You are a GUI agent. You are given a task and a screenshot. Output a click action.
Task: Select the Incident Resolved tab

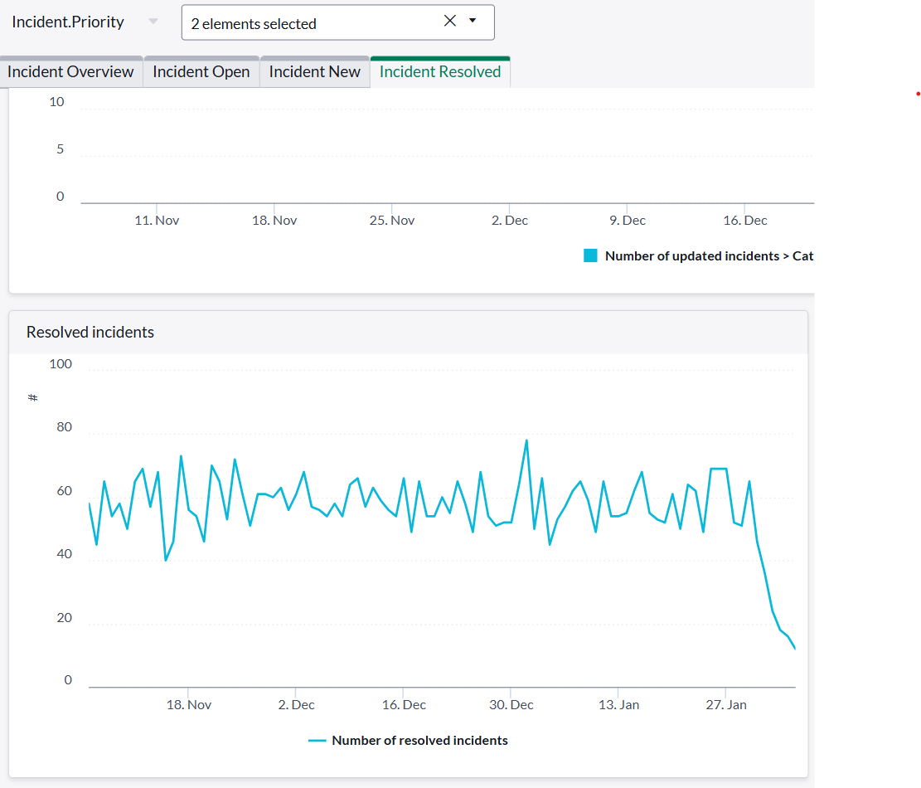440,72
